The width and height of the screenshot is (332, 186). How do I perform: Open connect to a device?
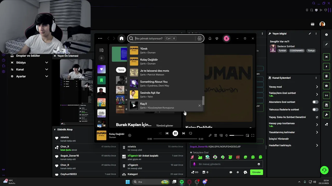(x=221, y=135)
